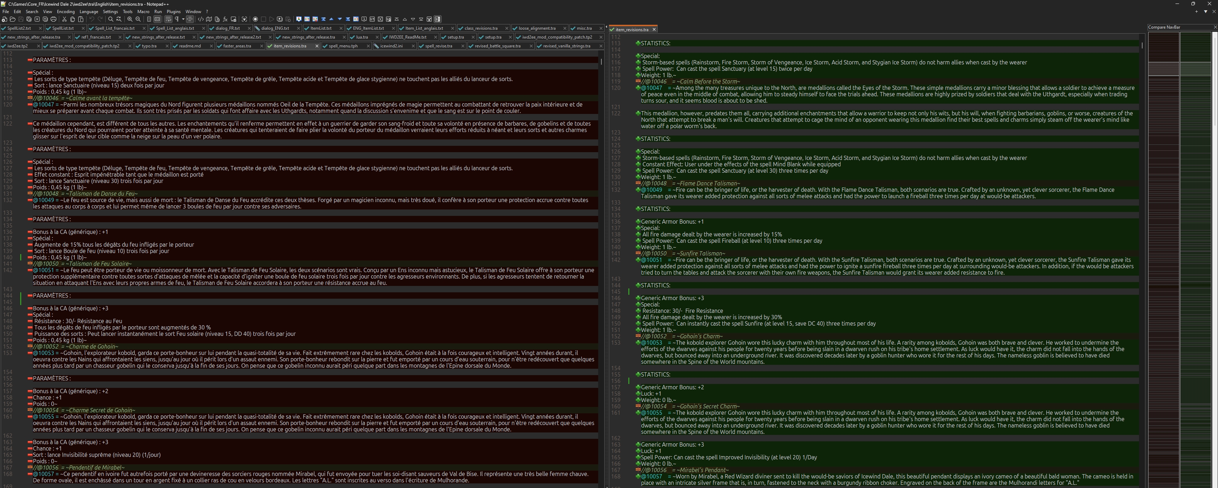Screen dimensions: 1218x488
Task: Start macro recording with the Record icon
Action: 255,19
